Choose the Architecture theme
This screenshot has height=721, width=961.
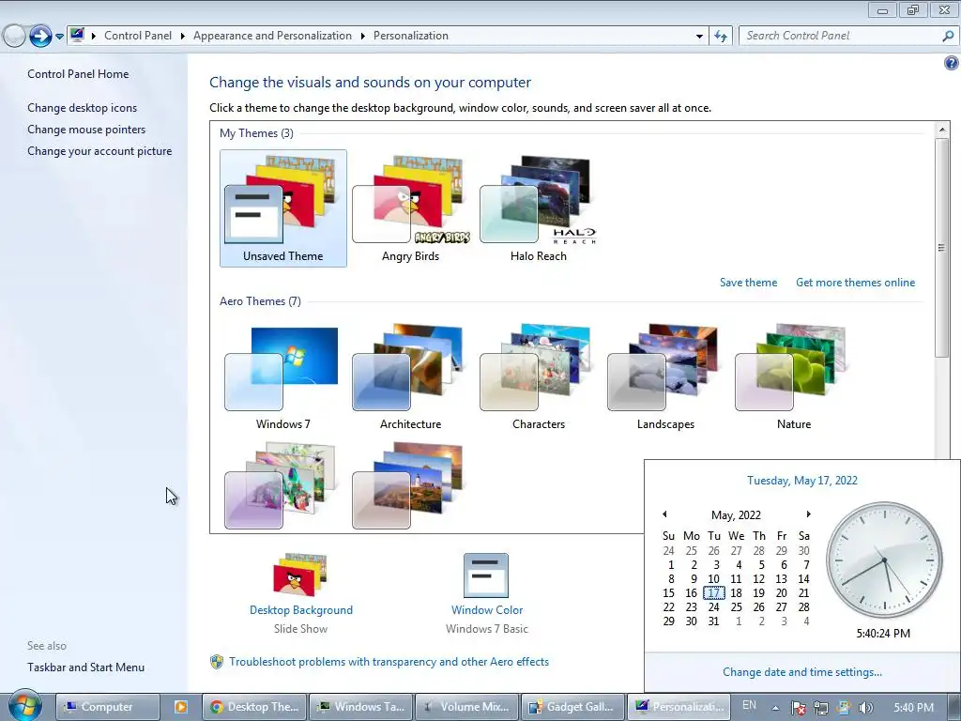(411, 377)
